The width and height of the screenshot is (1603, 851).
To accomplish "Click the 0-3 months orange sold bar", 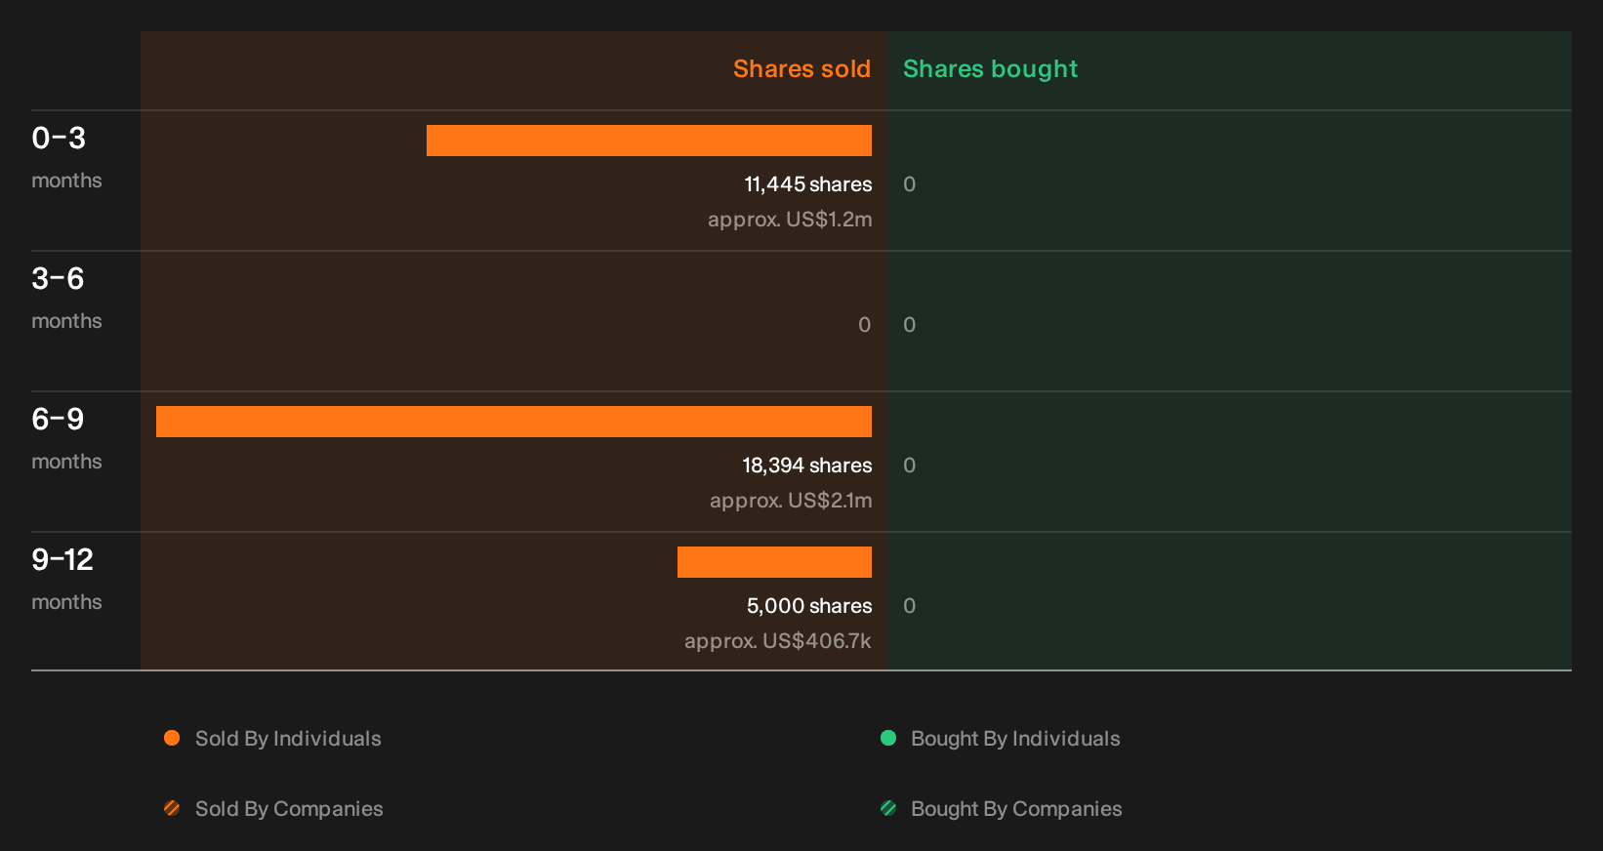I will (x=649, y=141).
